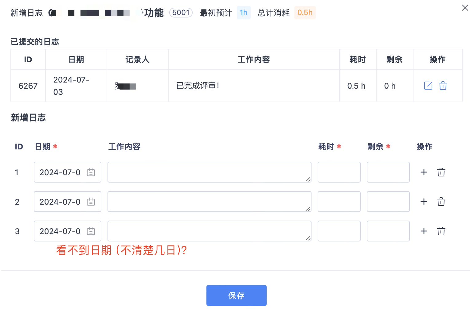The width and height of the screenshot is (470, 316).
Task: Open calendar picker for row 1 date
Action: pos(91,172)
